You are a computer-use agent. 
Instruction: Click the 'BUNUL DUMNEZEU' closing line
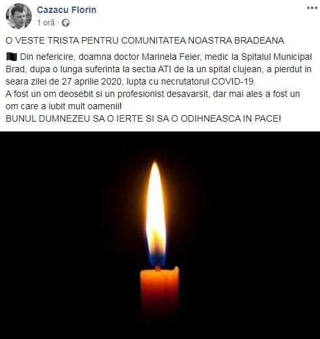47,118
